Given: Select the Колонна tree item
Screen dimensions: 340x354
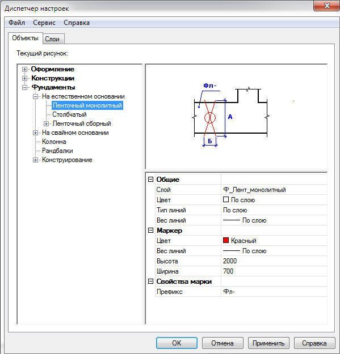Looking at the screenshot, I should click(x=54, y=142).
